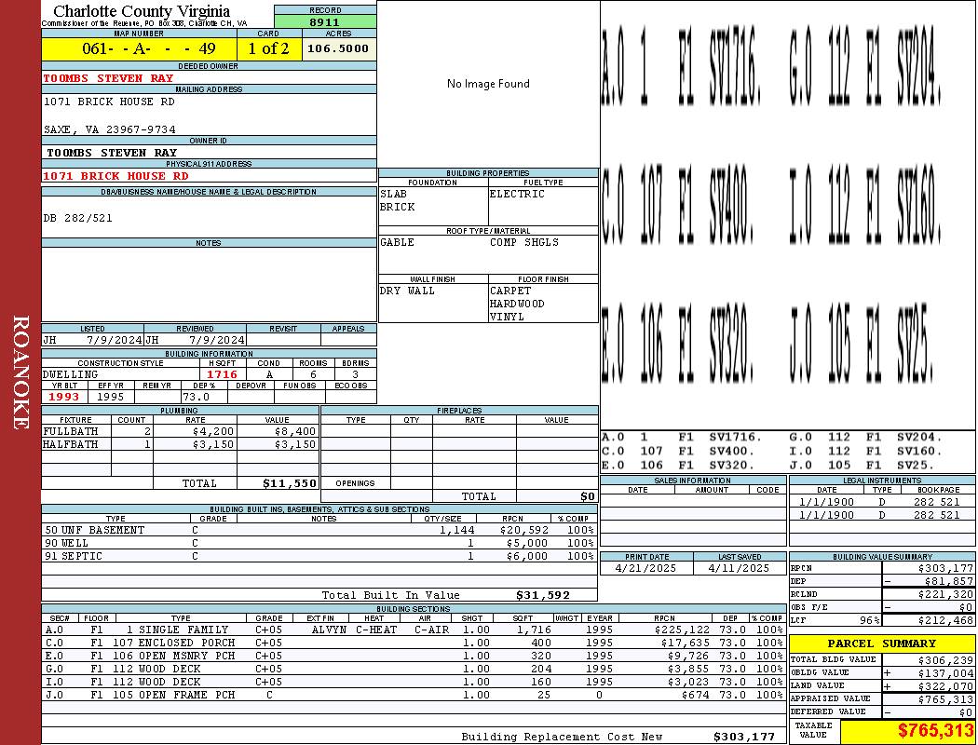
Task: Select OBLDG value $137,004
Action: 945,673
